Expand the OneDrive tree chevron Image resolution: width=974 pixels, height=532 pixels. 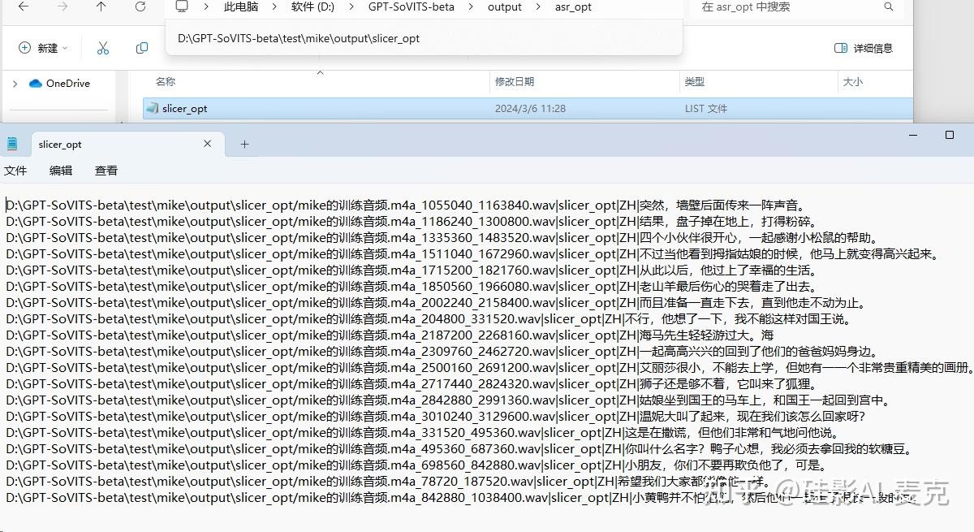[15, 83]
